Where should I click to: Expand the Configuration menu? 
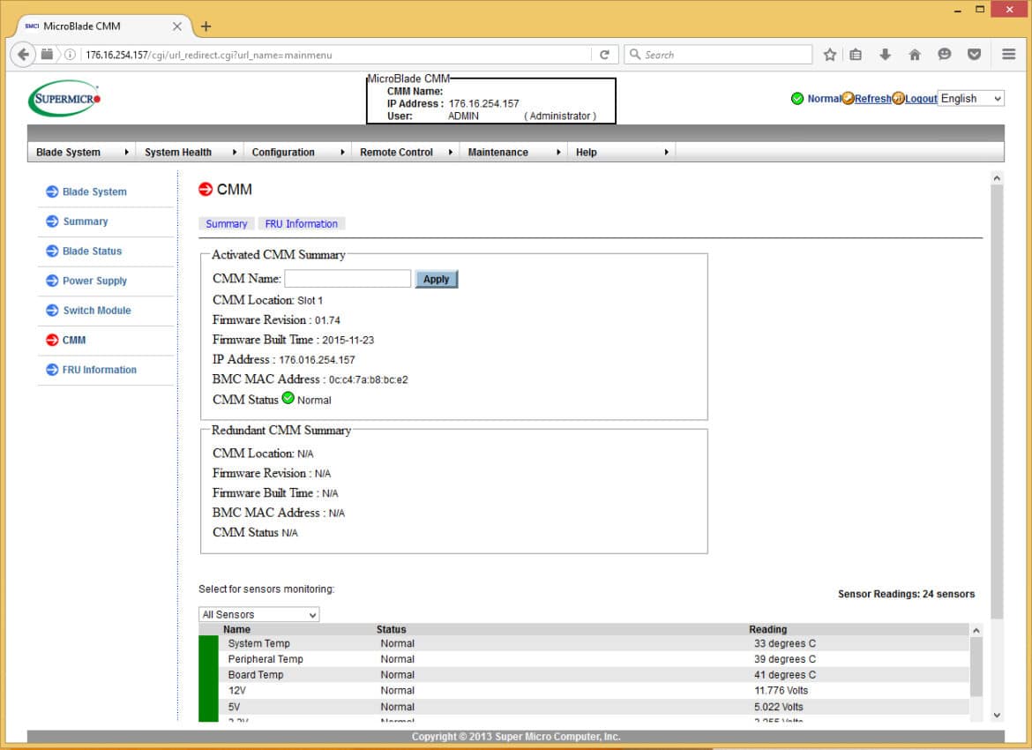(297, 152)
